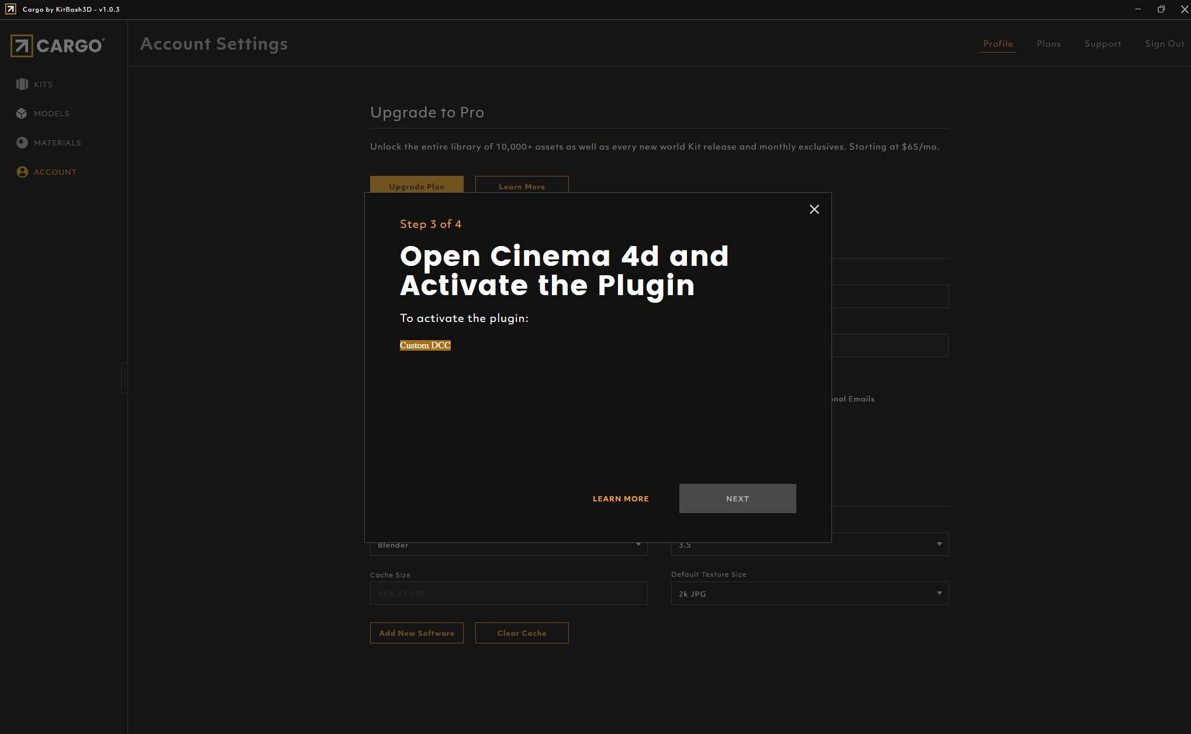Click the upper input field behind the dialog
Image resolution: width=1191 pixels, height=734 pixels.
[890, 296]
